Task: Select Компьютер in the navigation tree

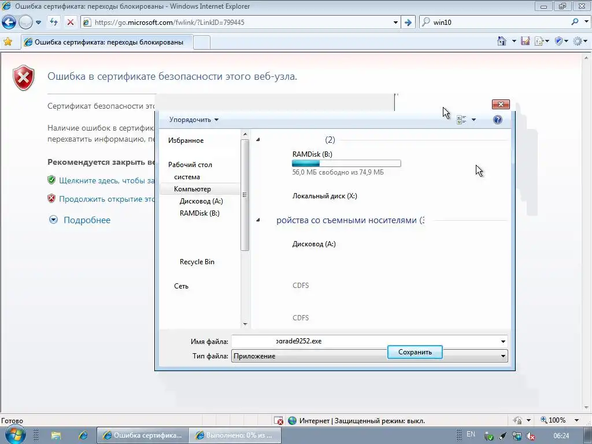Action: (192, 189)
